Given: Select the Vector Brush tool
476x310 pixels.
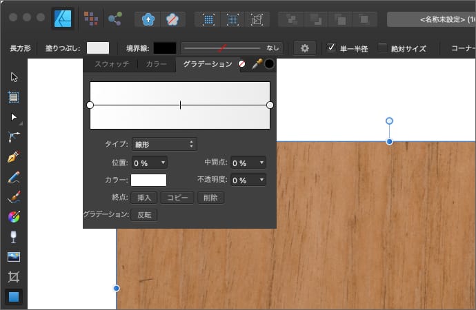Looking at the screenshot, I should (x=13, y=198).
